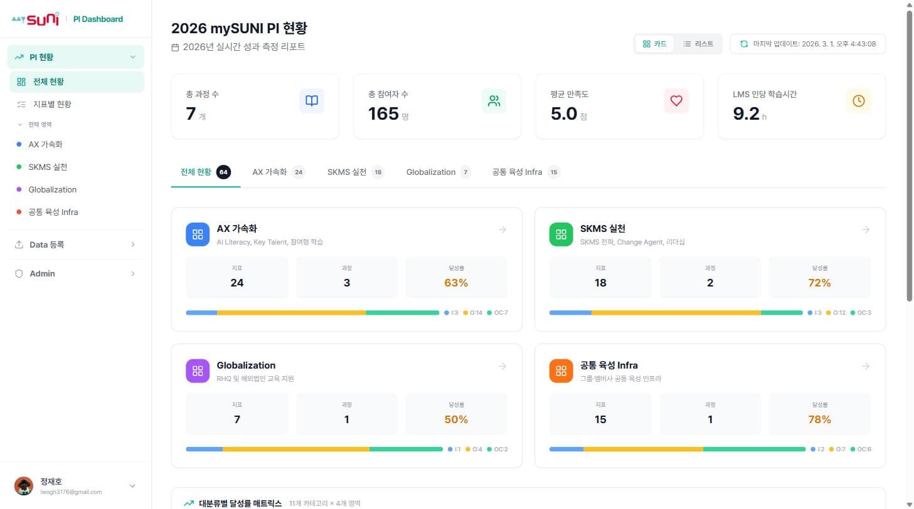
Task: Open AX 가속화 card via arrow icon
Action: [502, 229]
